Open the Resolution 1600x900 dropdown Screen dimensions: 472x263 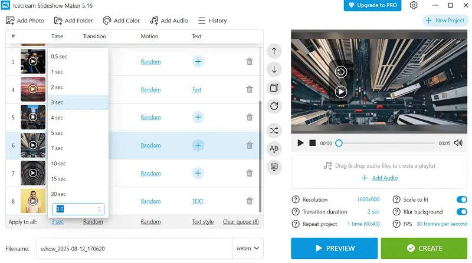click(x=368, y=199)
